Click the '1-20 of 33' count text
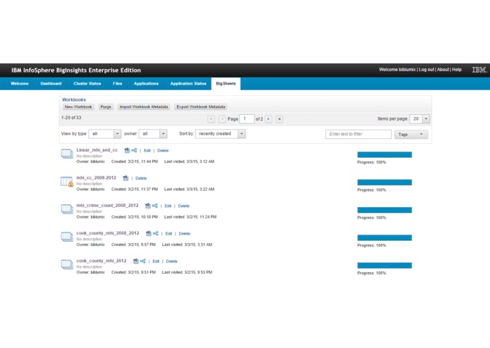The height and width of the screenshot is (348, 490). [x=71, y=118]
